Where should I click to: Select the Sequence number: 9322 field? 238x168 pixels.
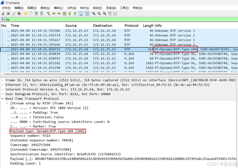(30, 136)
